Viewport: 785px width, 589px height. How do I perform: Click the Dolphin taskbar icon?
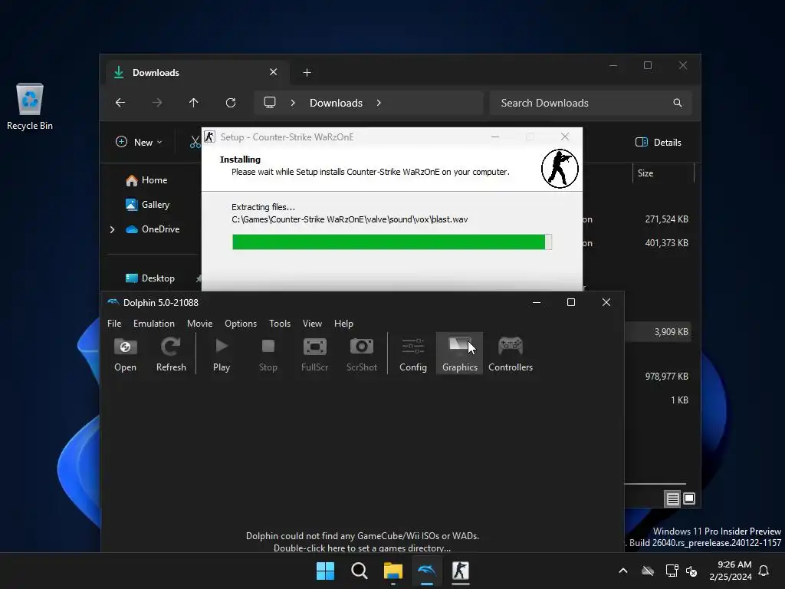[x=426, y=571]
